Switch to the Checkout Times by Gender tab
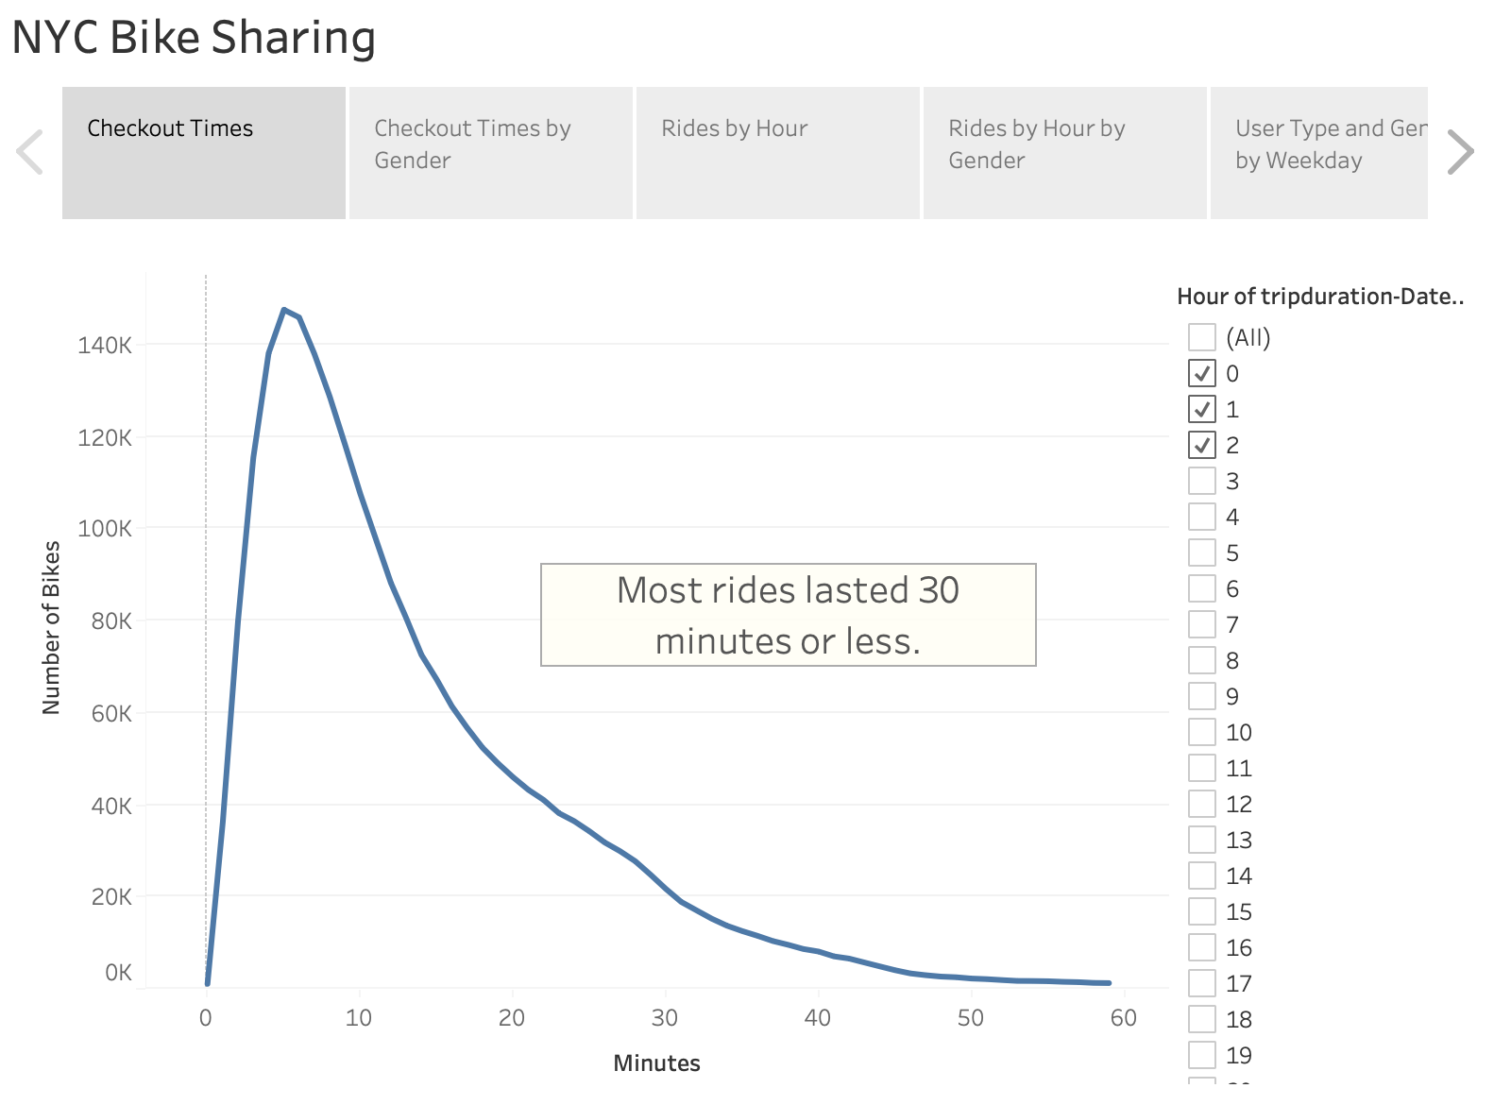Image resolution: width=1494 pixels, height=1105 pixels. pos(490,151)
